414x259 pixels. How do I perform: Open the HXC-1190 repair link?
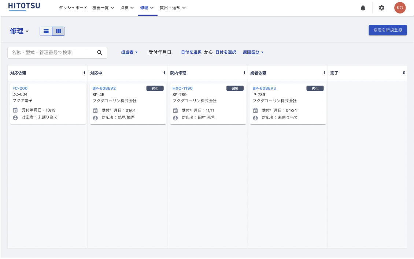pyautogui.click(x=182, y=89)
